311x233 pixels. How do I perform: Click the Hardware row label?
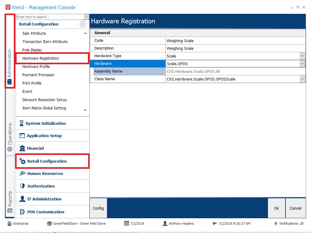128,64
